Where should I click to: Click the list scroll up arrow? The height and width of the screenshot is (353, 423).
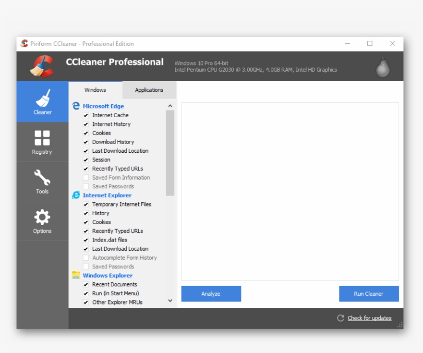pyautogui.click(x=170, y=106)
